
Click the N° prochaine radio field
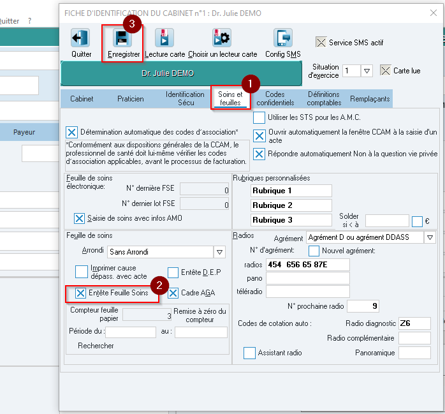363,306
